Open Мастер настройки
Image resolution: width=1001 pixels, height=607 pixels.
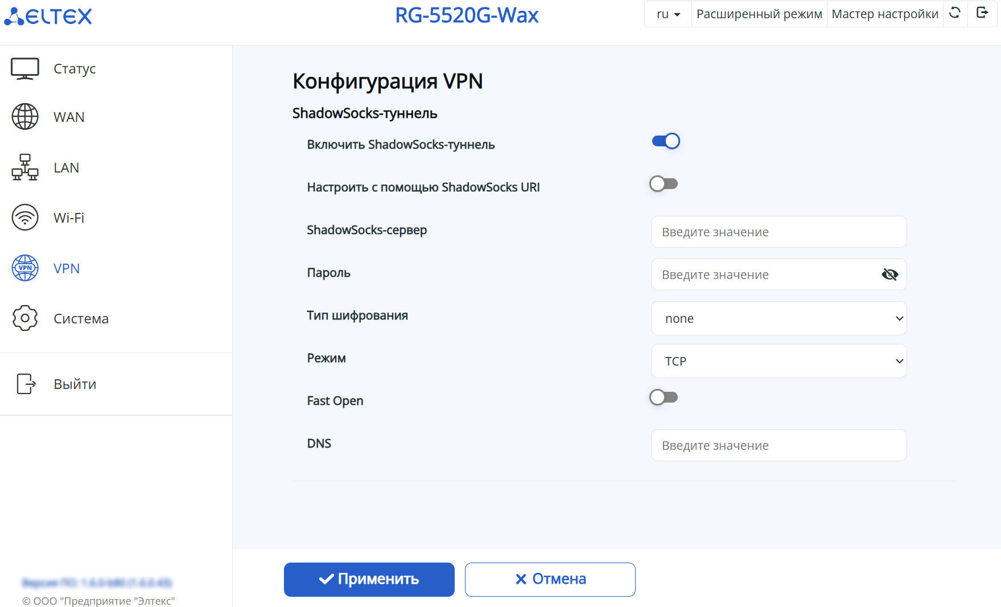pyautogui.click(x=885, y=14)
